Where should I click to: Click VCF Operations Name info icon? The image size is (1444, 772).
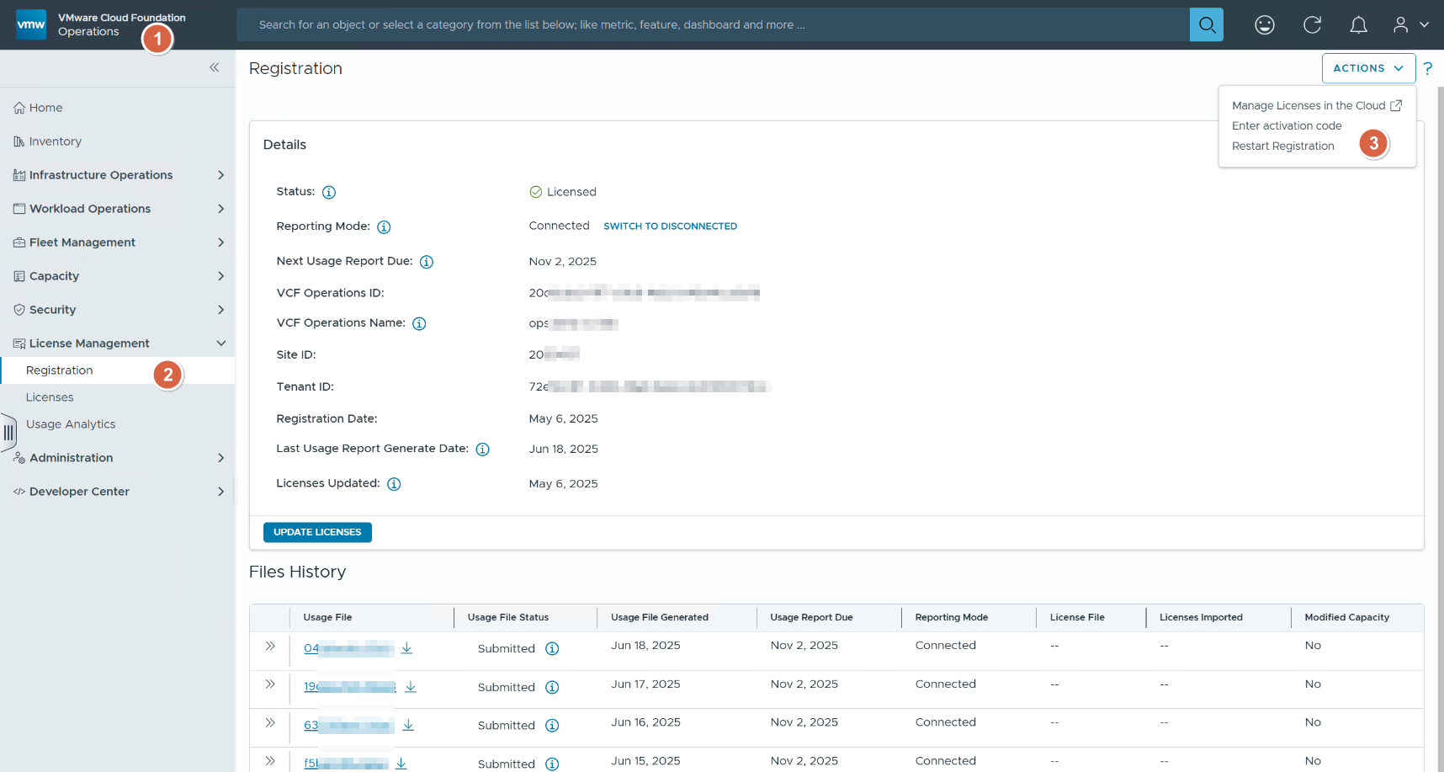pos(419,323)
